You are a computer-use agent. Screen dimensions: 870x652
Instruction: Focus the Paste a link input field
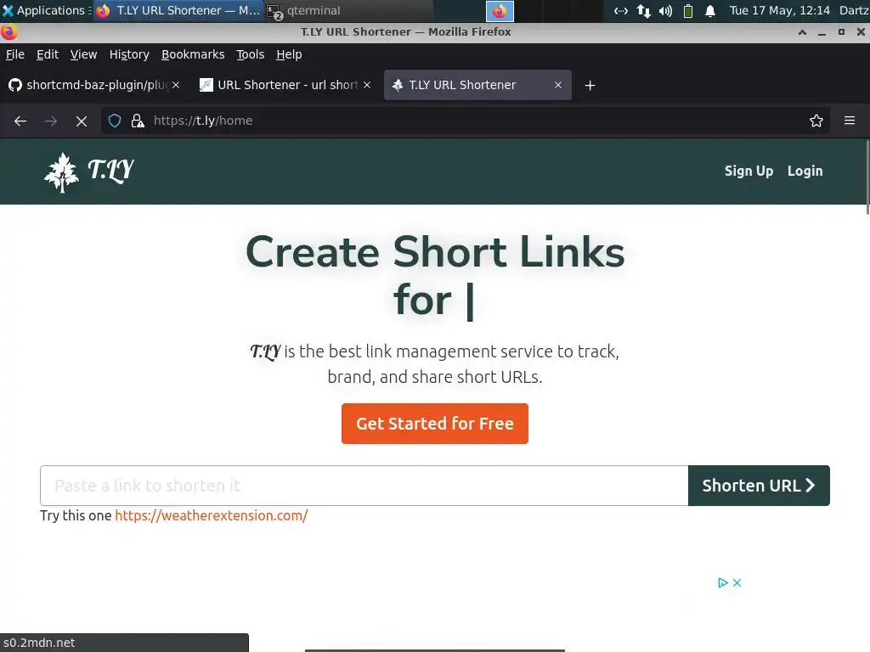364,486
